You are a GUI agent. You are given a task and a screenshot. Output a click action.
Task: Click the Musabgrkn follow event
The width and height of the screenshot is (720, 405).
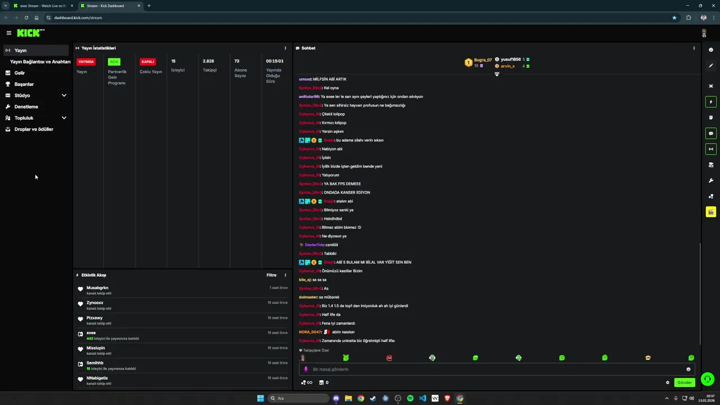click(182, 290)
